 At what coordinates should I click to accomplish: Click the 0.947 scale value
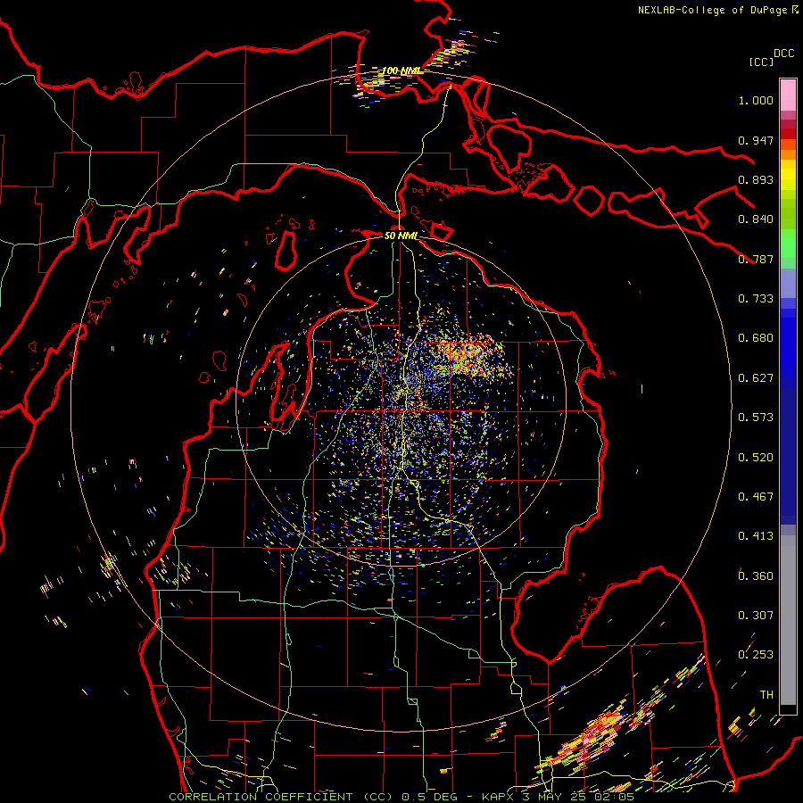[756, 140]
